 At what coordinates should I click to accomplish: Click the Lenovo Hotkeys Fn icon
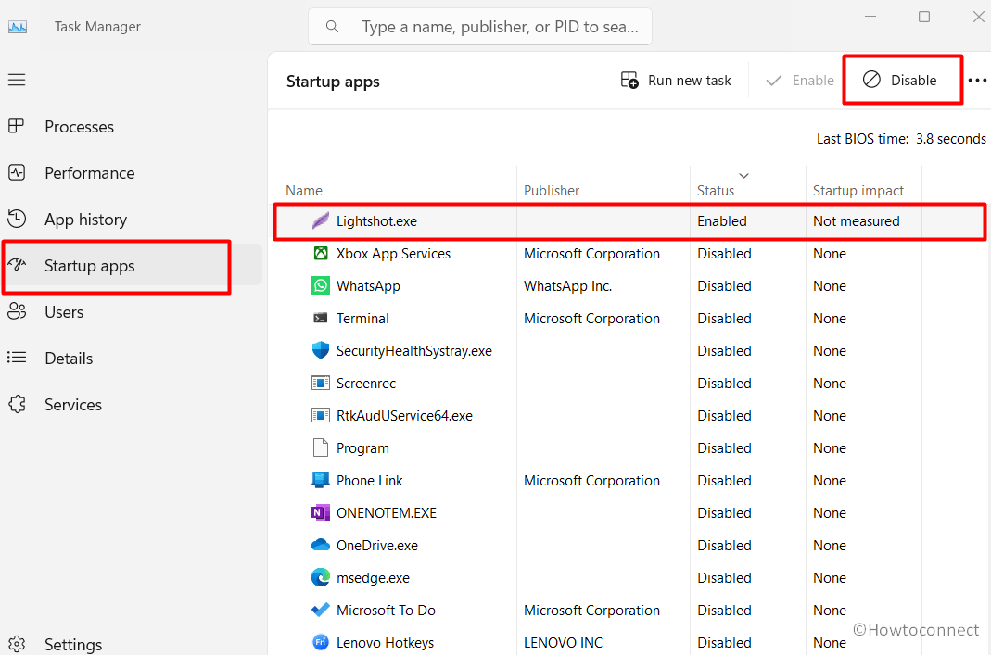[x=321, y=642]
